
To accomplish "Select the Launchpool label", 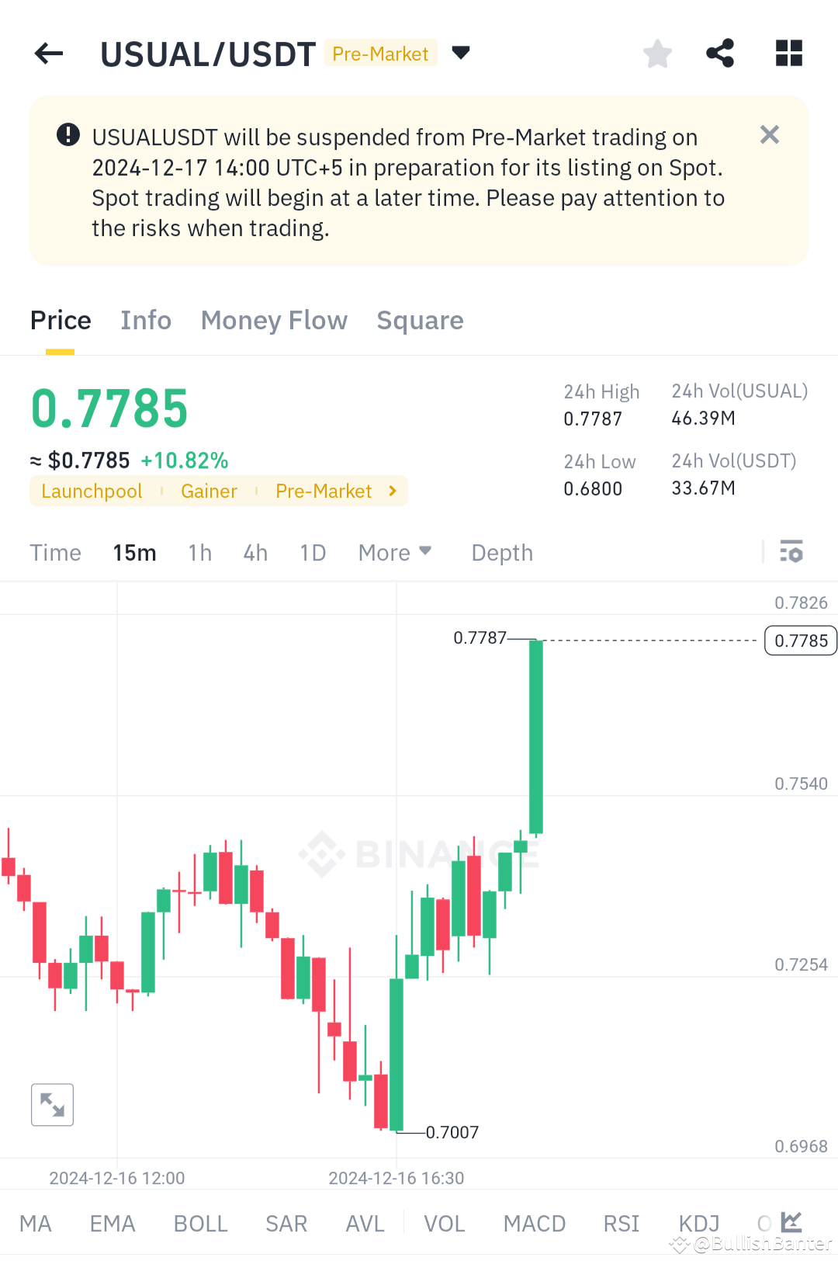I will point(91,491).
